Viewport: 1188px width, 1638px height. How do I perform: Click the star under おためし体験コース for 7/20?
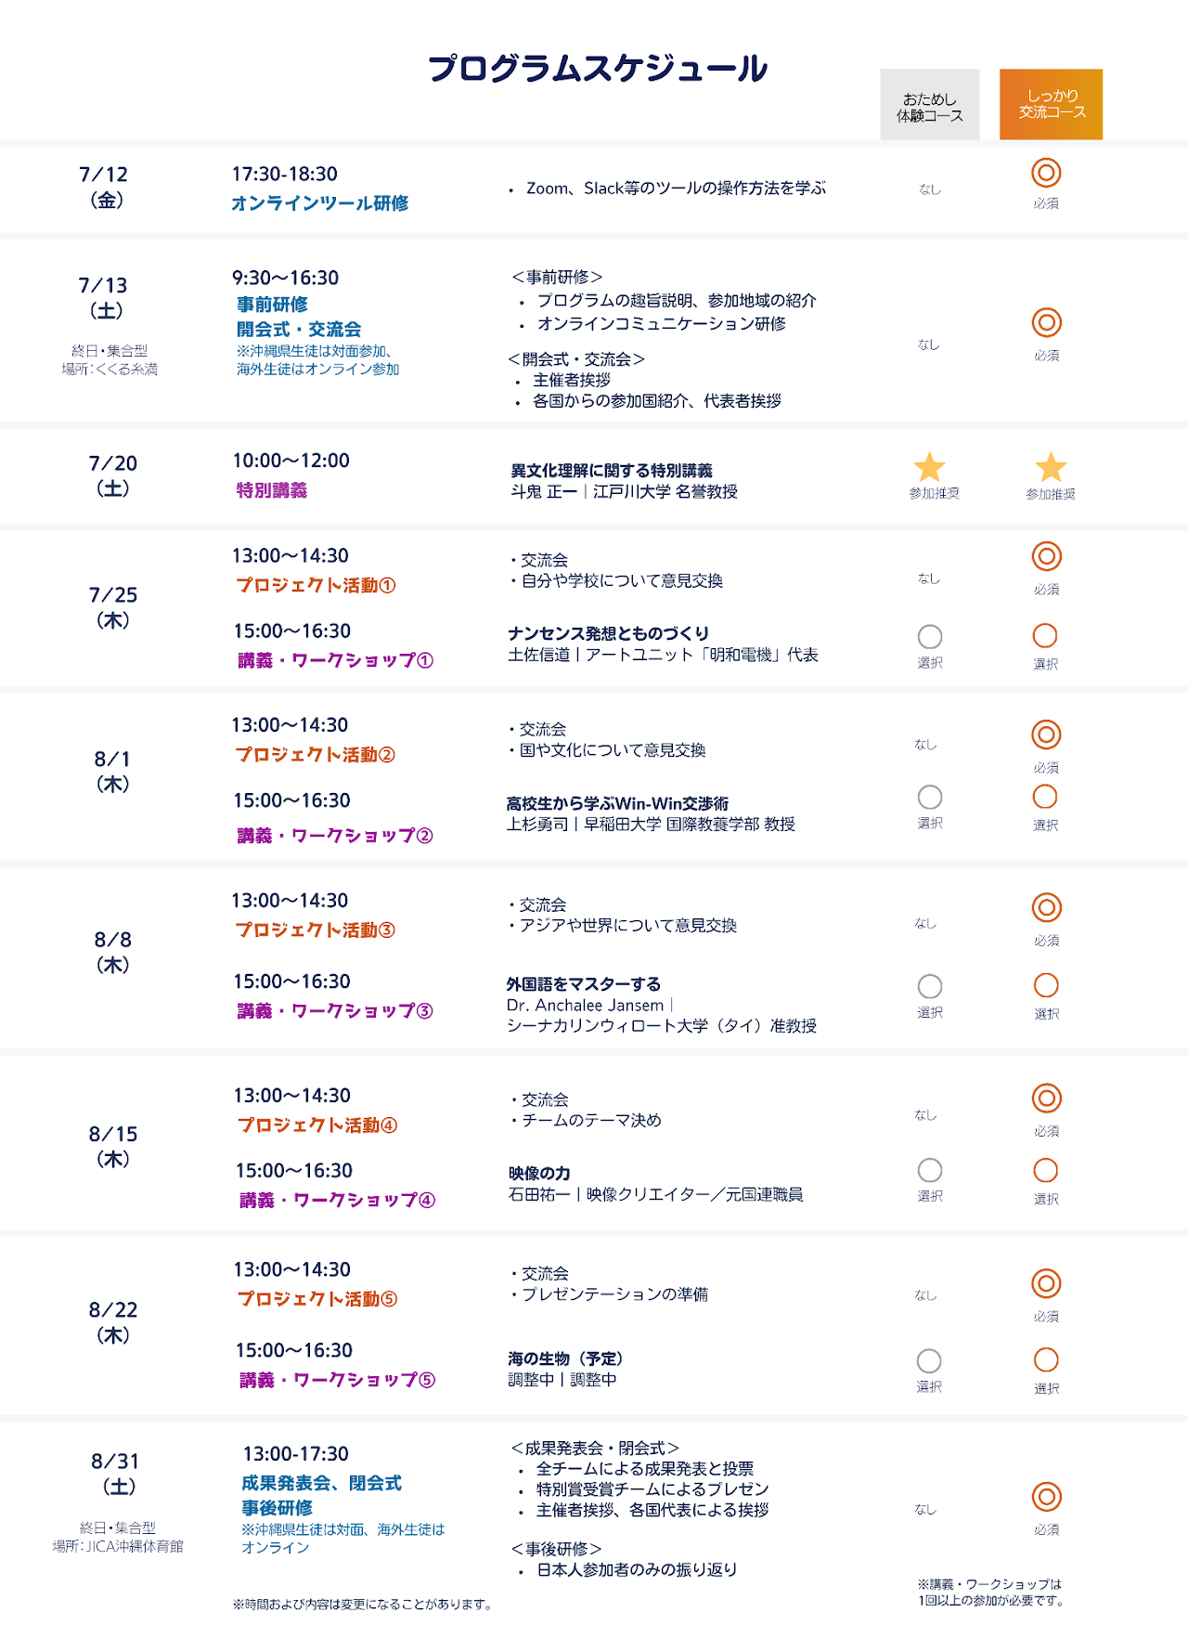929,468
